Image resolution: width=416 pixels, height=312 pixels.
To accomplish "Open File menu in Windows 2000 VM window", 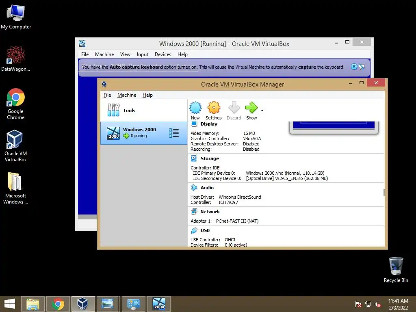I will tap(85, 54).
